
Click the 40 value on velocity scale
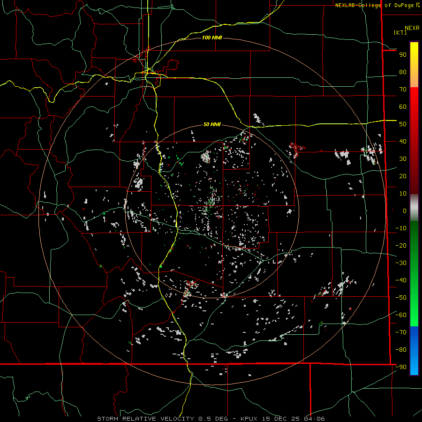point(403,142)
